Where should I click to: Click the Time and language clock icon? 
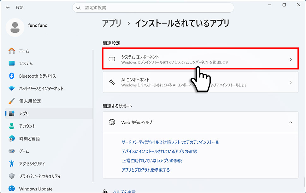12,138
